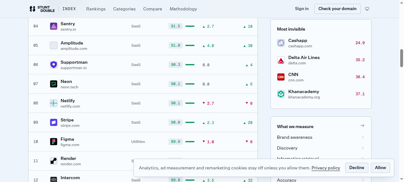Expand the Brand awareness chevron
404x182 pixels.
[x=363, y=137]
